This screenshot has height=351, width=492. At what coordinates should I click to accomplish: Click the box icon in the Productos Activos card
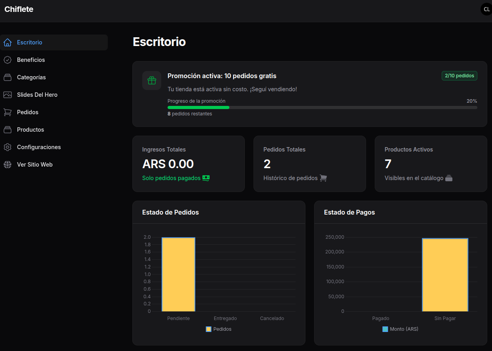coord(449,178)
